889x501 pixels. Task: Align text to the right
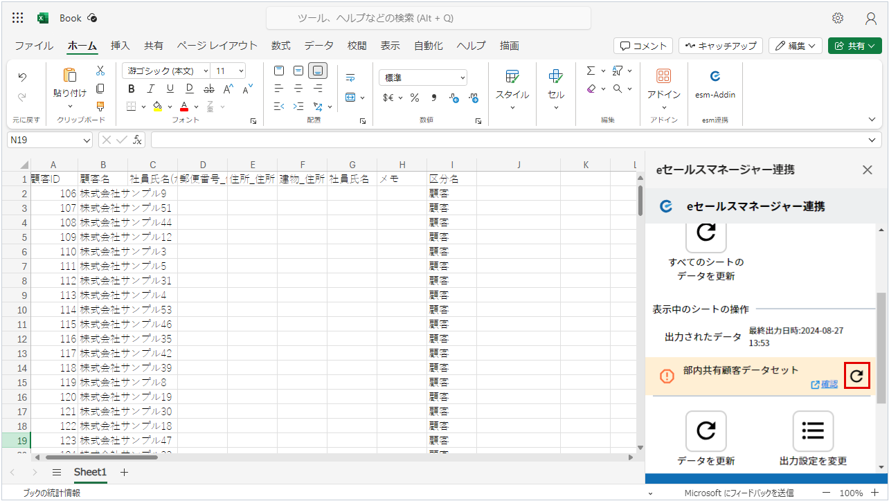pyautogui.click(x=318, y=89)
